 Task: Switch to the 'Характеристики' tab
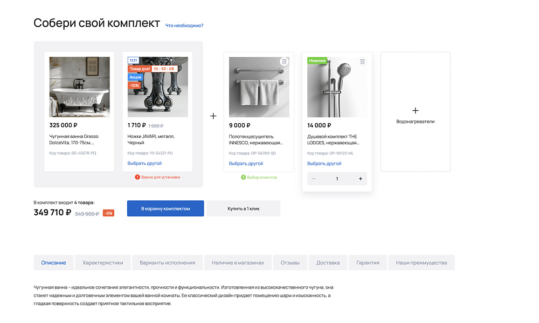[x=103, y=262]
